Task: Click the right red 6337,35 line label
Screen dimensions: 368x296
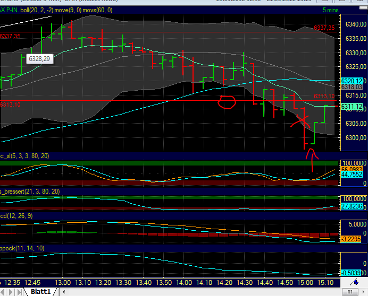Action: (x=324, y=28)
